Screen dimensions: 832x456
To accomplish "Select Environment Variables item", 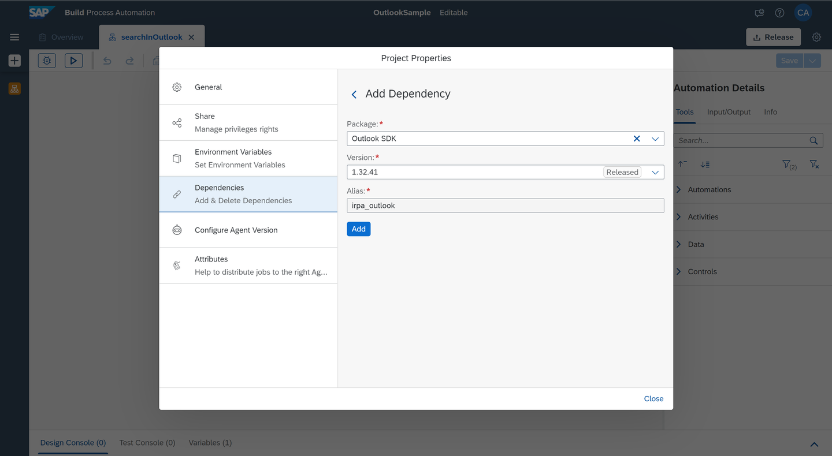I will (248, 159).
